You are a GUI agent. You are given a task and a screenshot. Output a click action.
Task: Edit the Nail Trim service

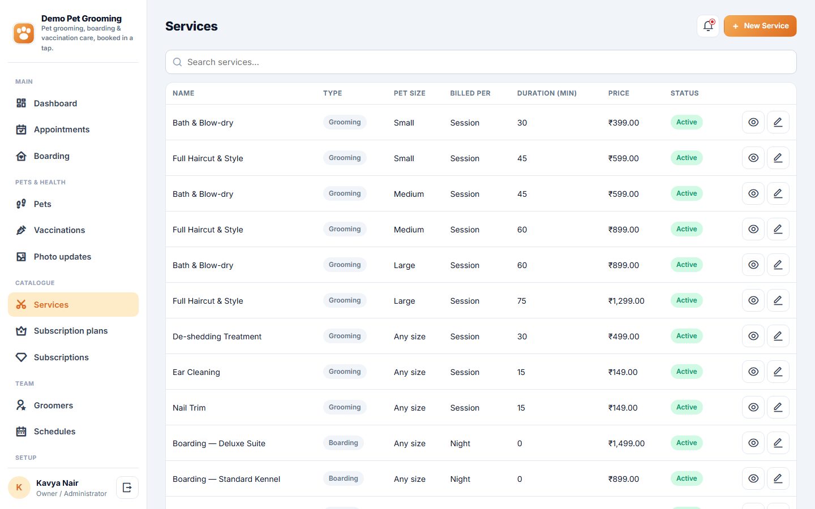click(x=778, y=407)
